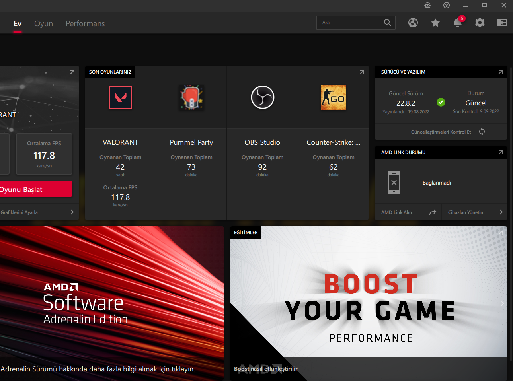Open the bug report tool icon

pos(427,5)
